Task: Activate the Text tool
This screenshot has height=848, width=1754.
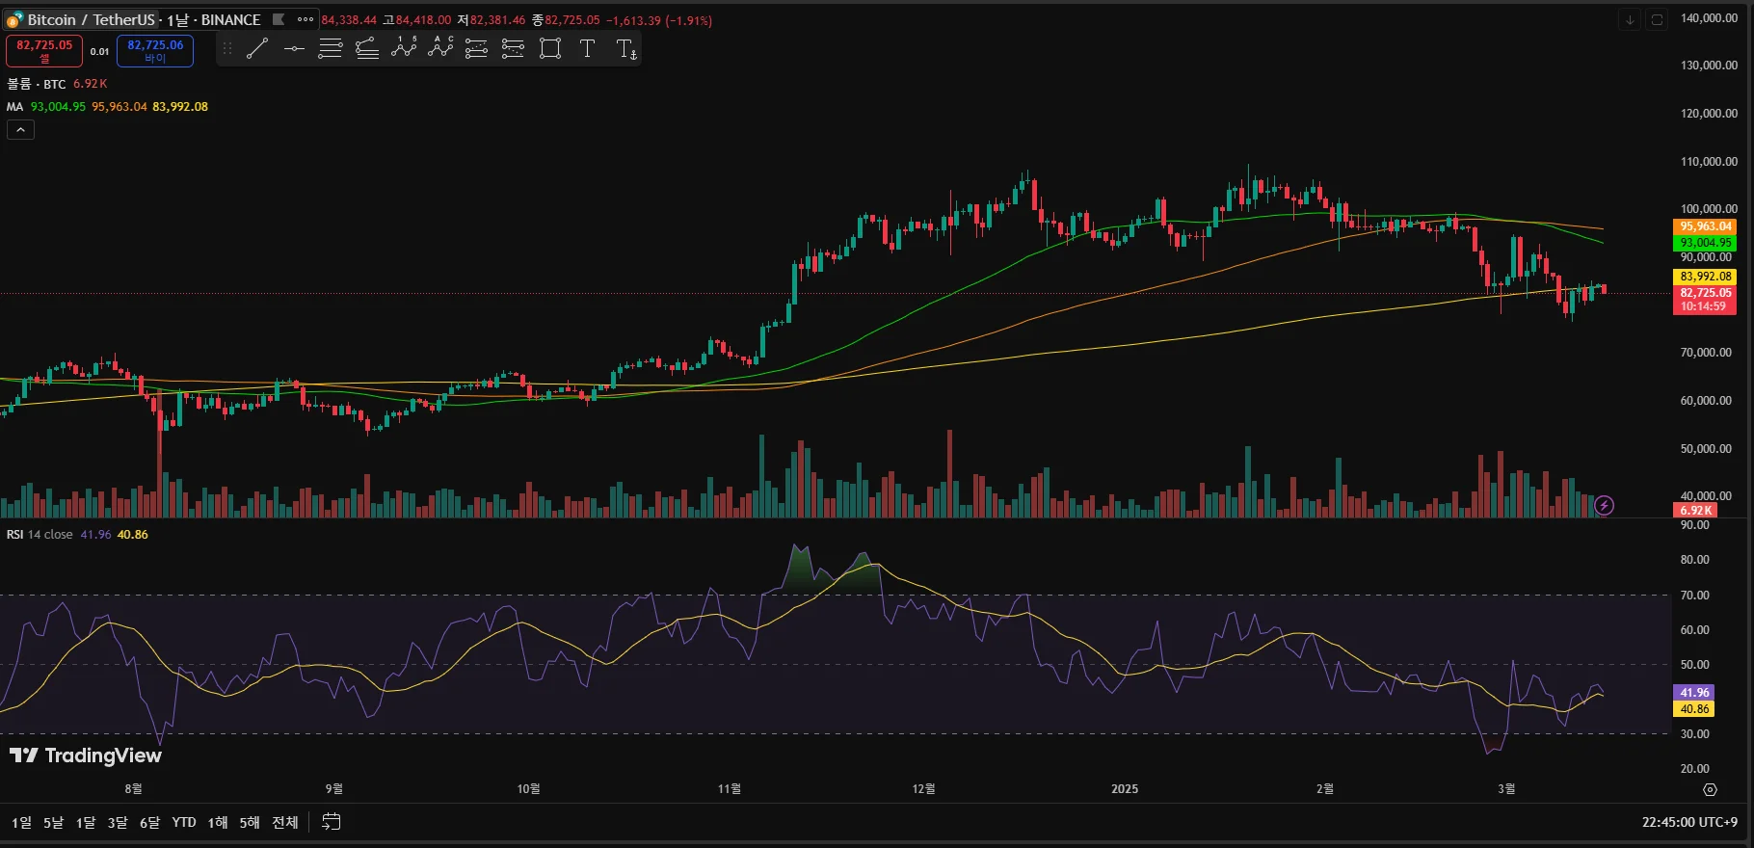Action: 587,49
